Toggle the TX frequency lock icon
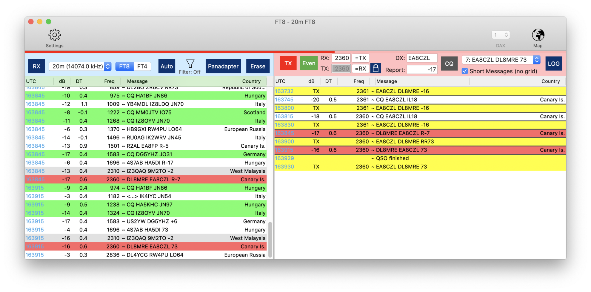The image size is (591, 292). tap(376, 68)
